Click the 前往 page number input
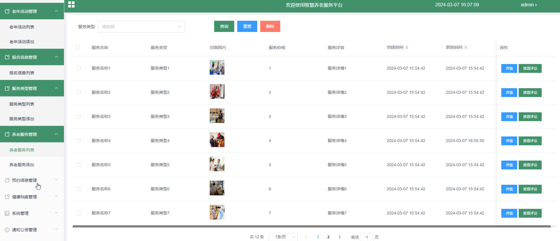 pos(367,237)
